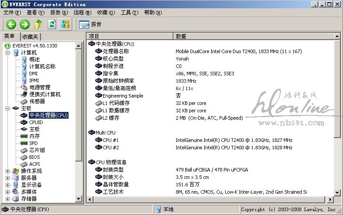Open the 文件(F) menu
Screen dimensions: 343x215
point(12,13)
